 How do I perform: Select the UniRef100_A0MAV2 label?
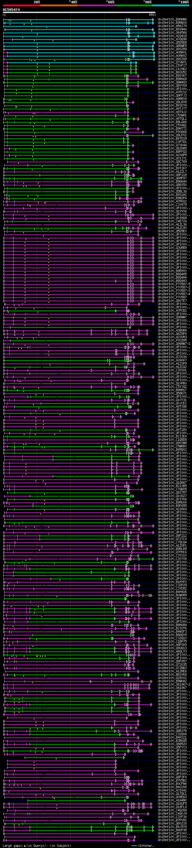(x=172, y=56)
